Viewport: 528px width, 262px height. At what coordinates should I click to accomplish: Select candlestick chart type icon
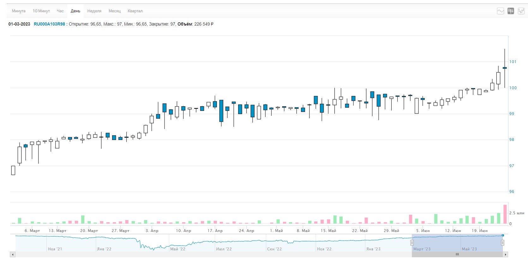[511, 11]
